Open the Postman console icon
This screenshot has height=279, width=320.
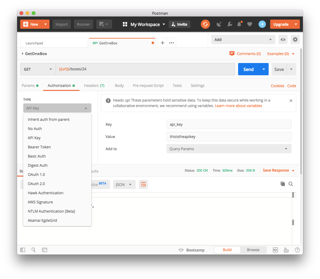45,250
